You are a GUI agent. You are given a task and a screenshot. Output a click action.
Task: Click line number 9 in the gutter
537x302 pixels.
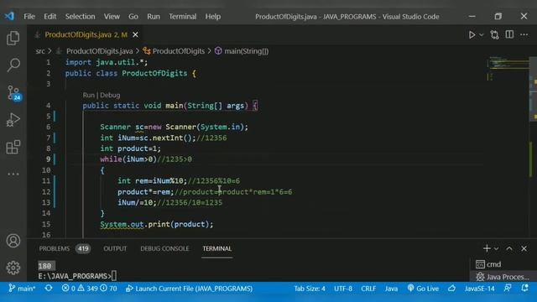point(49,159)
